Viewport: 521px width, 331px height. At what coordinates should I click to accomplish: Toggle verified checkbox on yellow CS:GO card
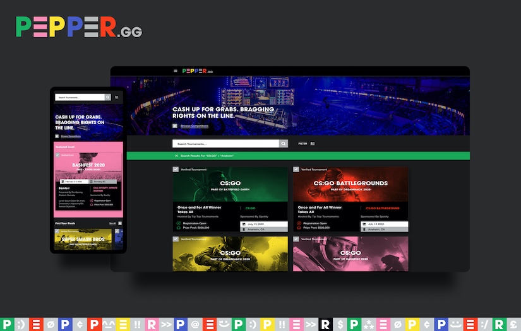tap(176, 239)
